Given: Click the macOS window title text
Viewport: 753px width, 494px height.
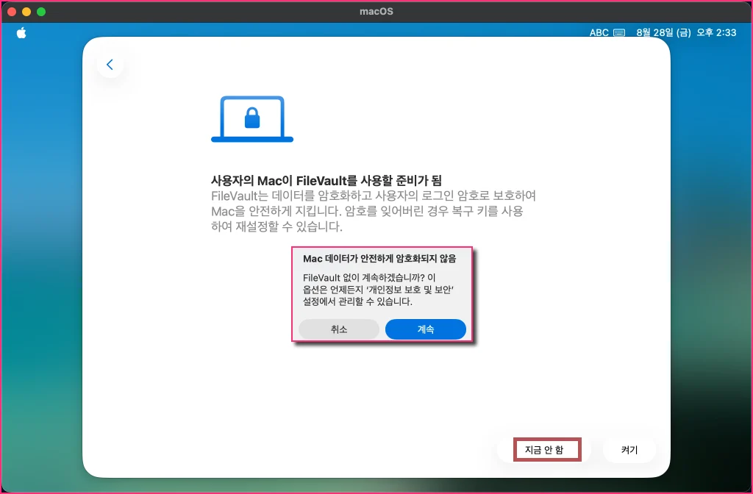Looking at the screenshot, I should [x=376, y=12].
